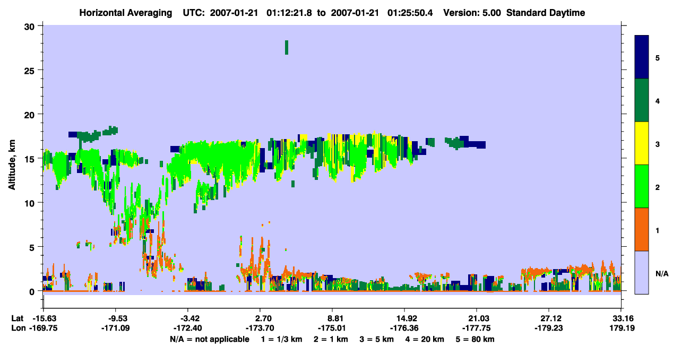Click the lavender N/A legend swatch

642,272
